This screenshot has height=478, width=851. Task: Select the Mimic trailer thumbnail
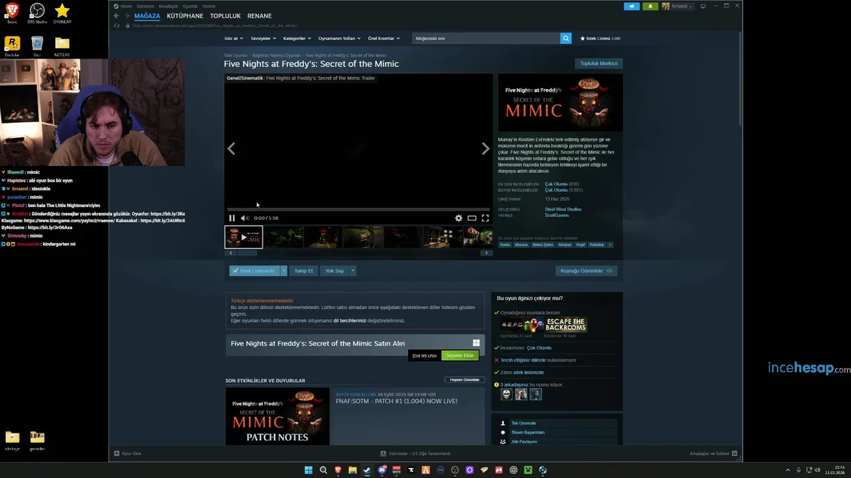click(243, 237)
